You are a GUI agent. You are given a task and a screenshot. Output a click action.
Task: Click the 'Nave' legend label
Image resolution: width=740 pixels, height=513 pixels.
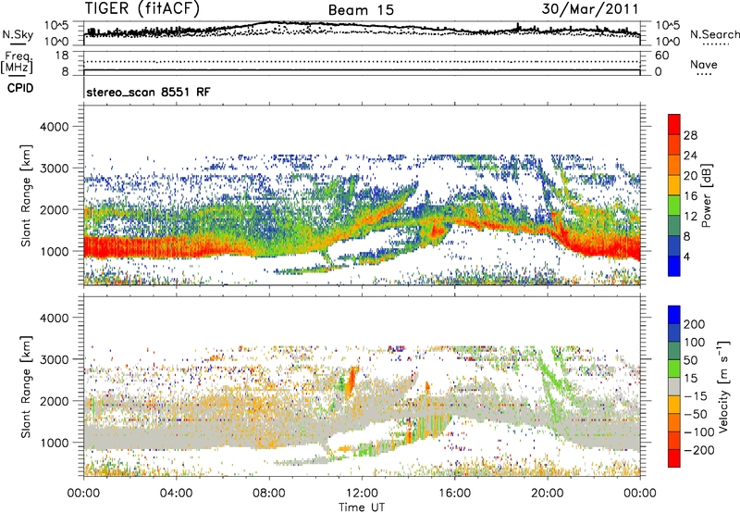tap(704, 65)
